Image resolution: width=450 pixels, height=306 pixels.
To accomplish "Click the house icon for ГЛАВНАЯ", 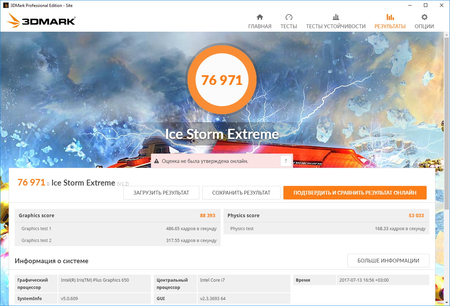I will (260, 17).
